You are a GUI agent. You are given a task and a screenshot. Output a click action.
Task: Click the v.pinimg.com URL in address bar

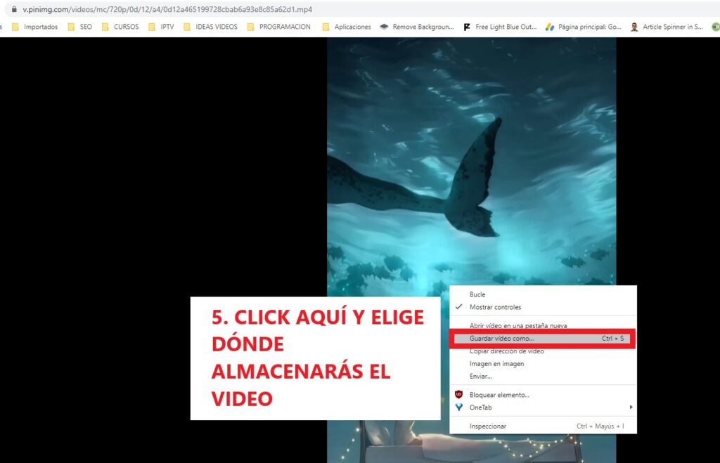(x=167, y=10)
